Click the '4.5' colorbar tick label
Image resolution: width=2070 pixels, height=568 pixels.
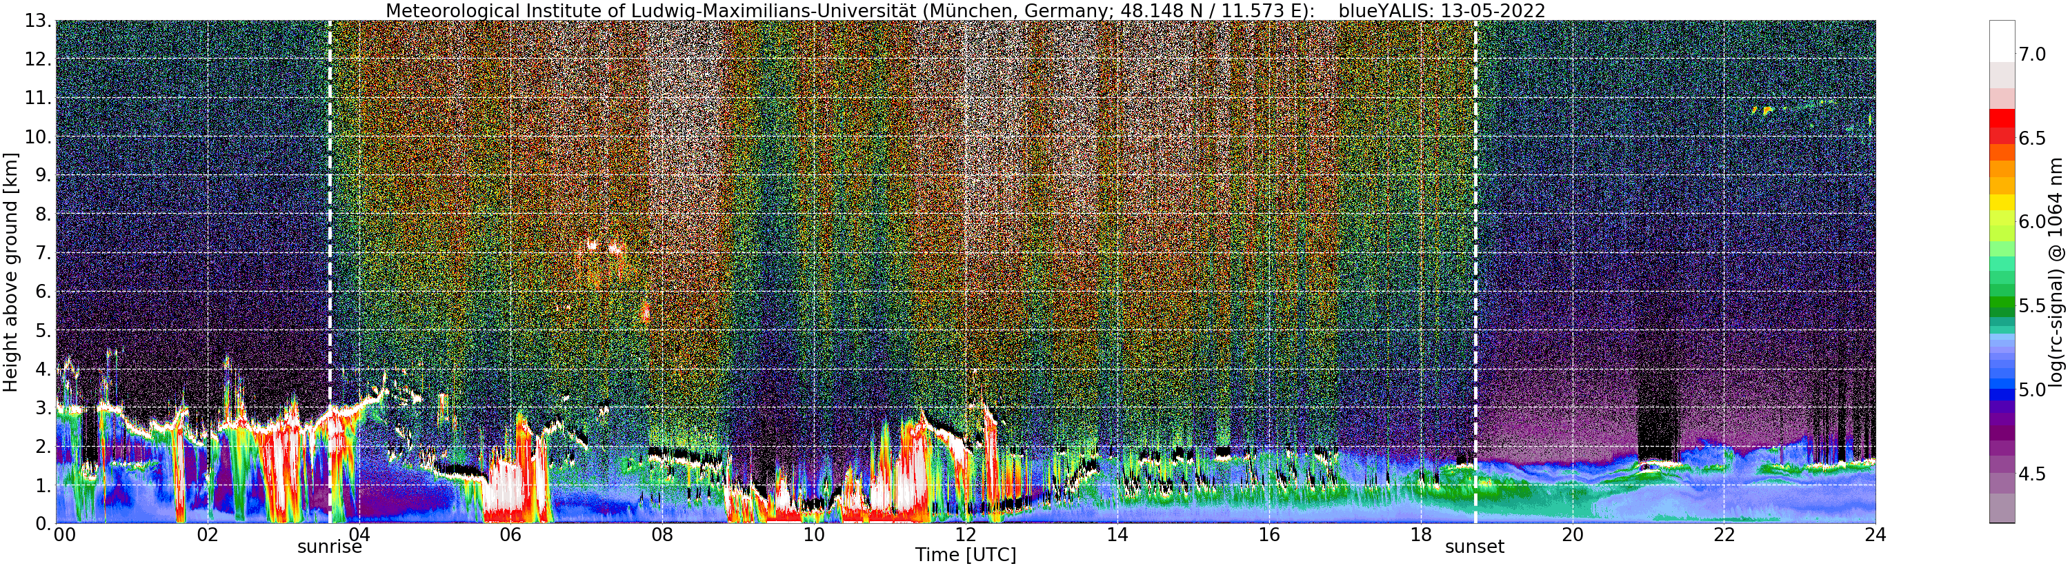point(2032,474)
